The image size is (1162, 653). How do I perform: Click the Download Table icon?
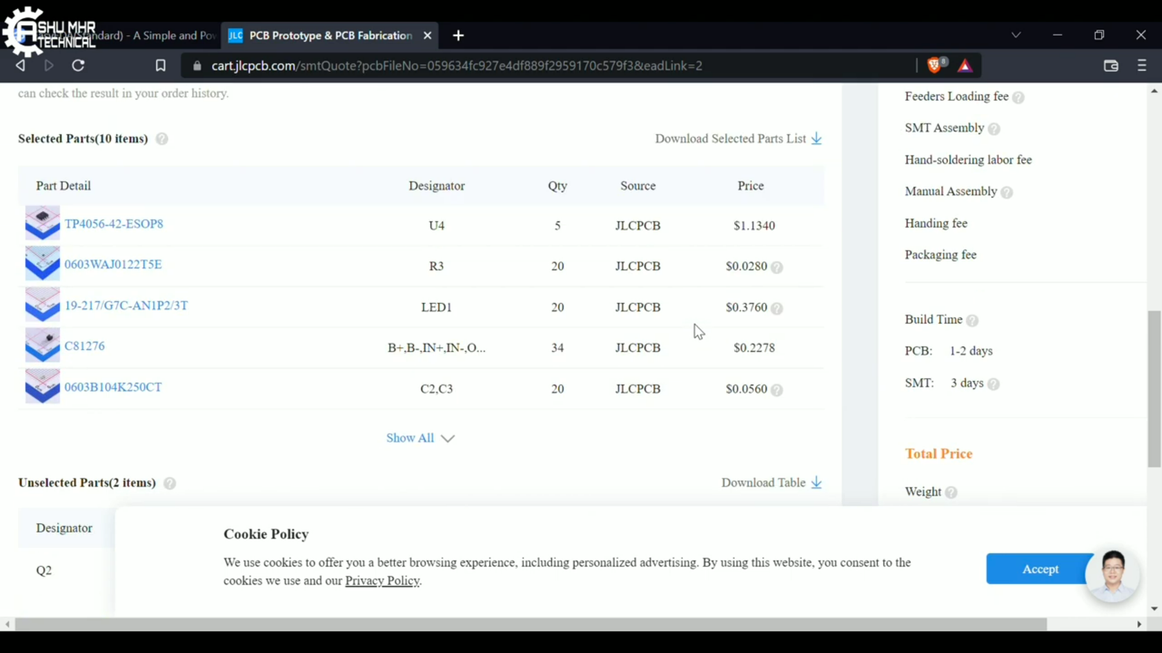point(816,482)
